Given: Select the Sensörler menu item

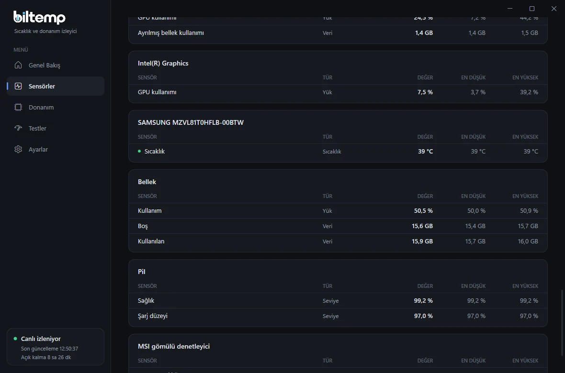Looking at the screenshot, I should coord(56,86).
